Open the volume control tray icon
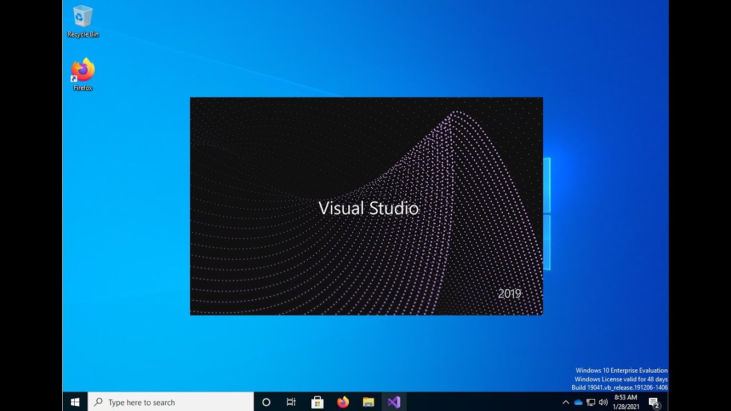731x411 pixels. (x=603, y=402)
